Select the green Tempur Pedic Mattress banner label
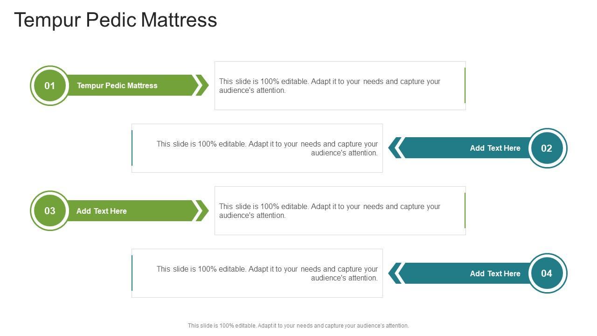 [x=117, y=86]
